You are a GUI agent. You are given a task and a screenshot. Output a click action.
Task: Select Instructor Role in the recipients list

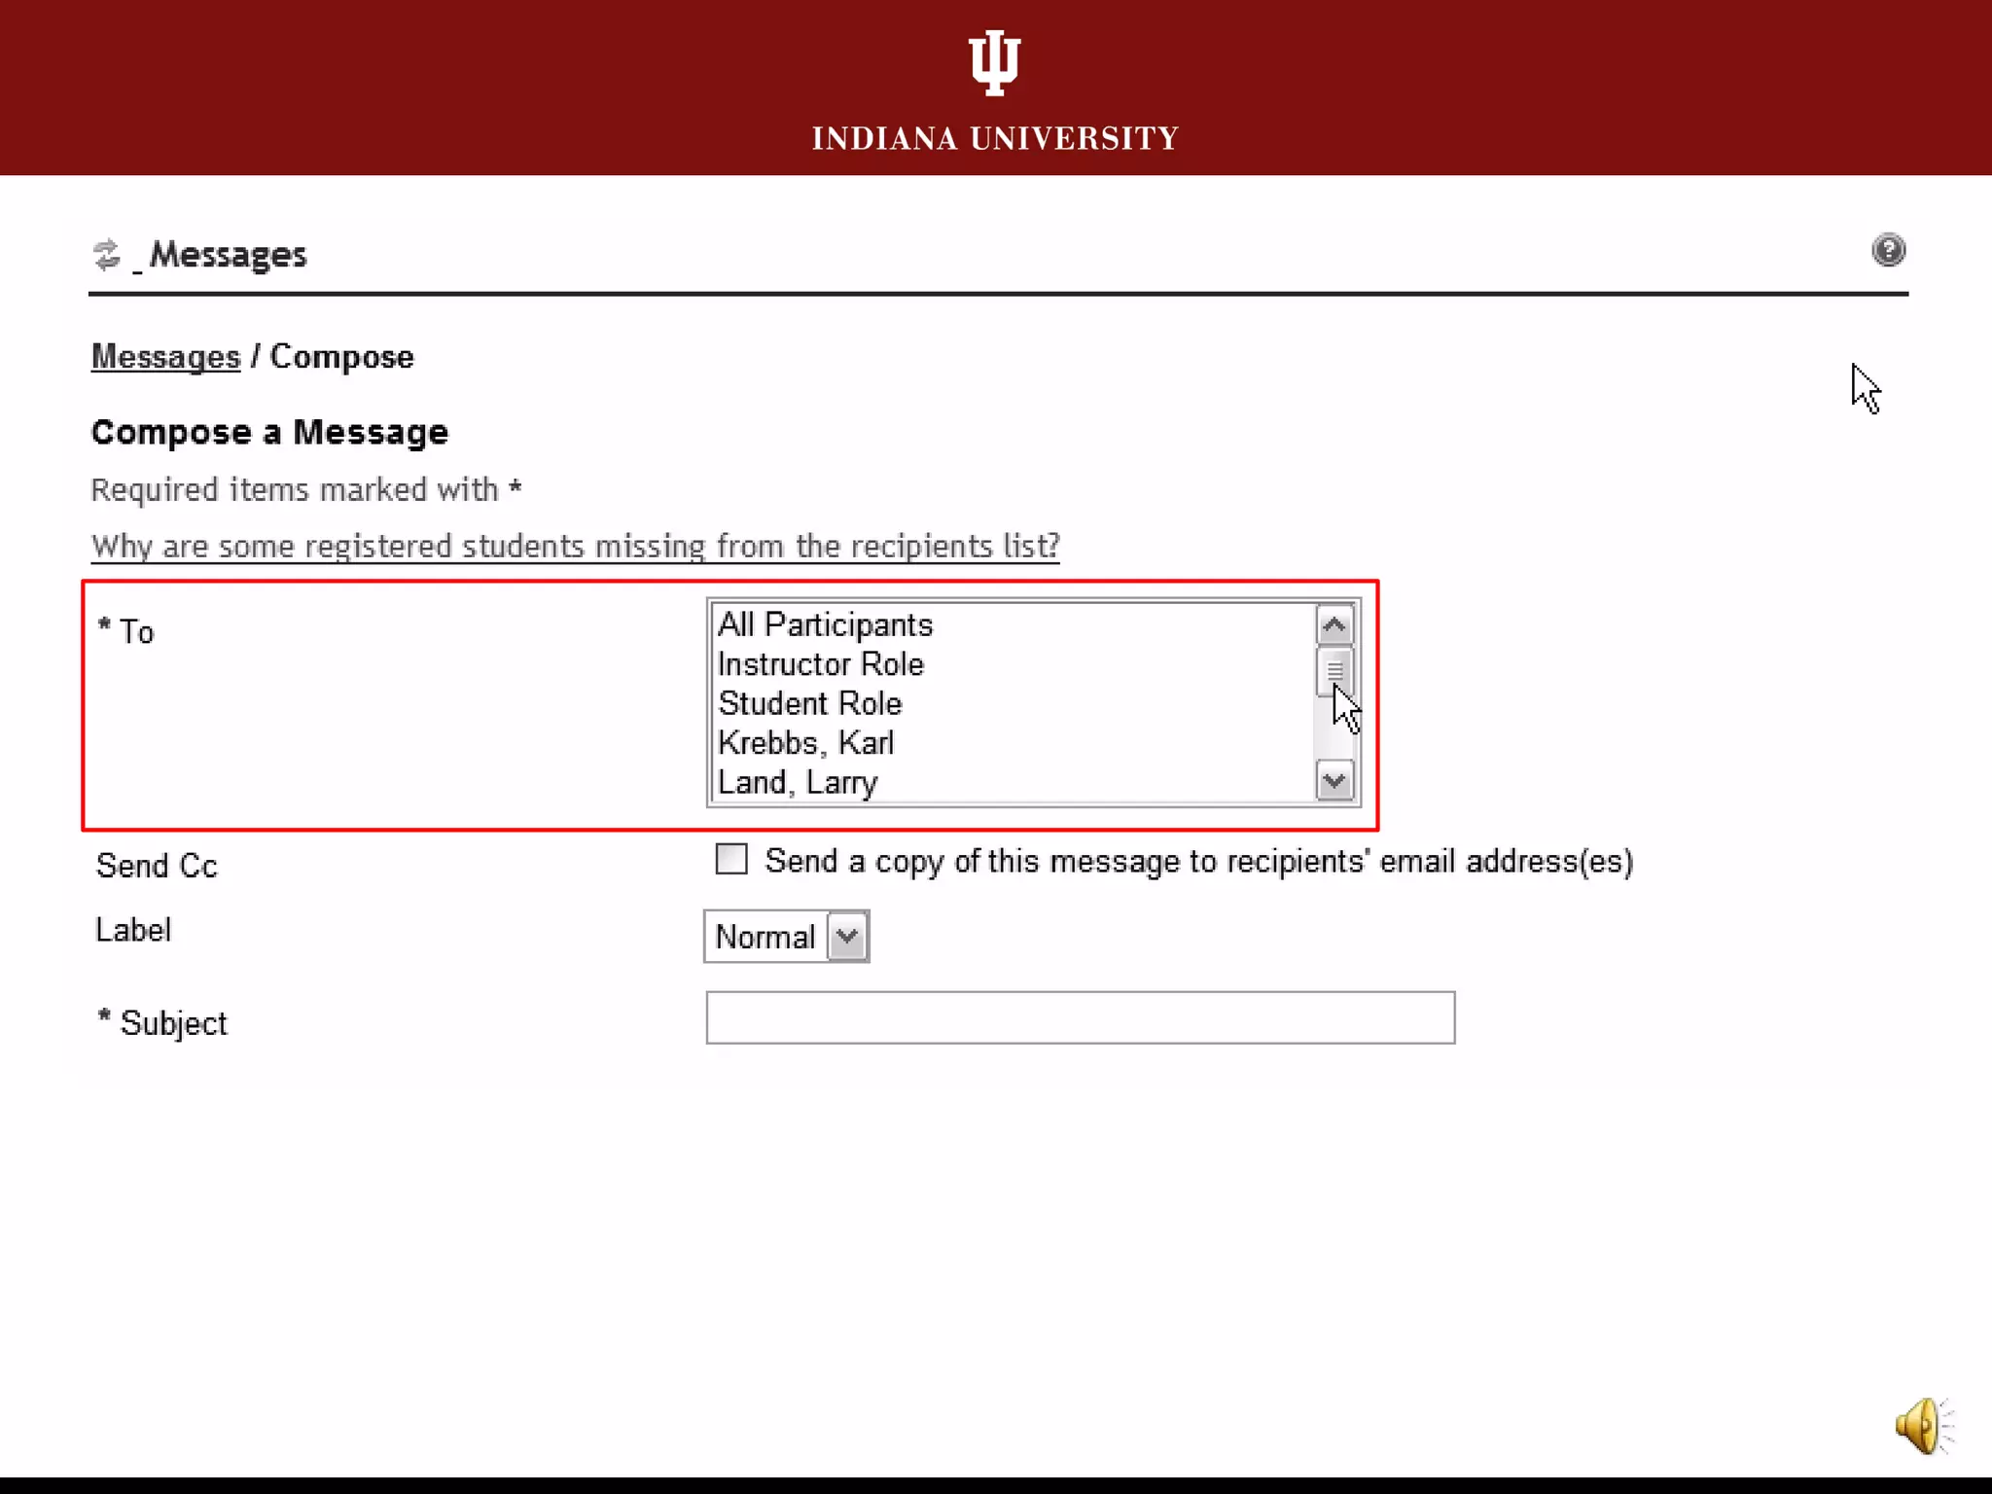pyautogui.click(x=821, y=664)
